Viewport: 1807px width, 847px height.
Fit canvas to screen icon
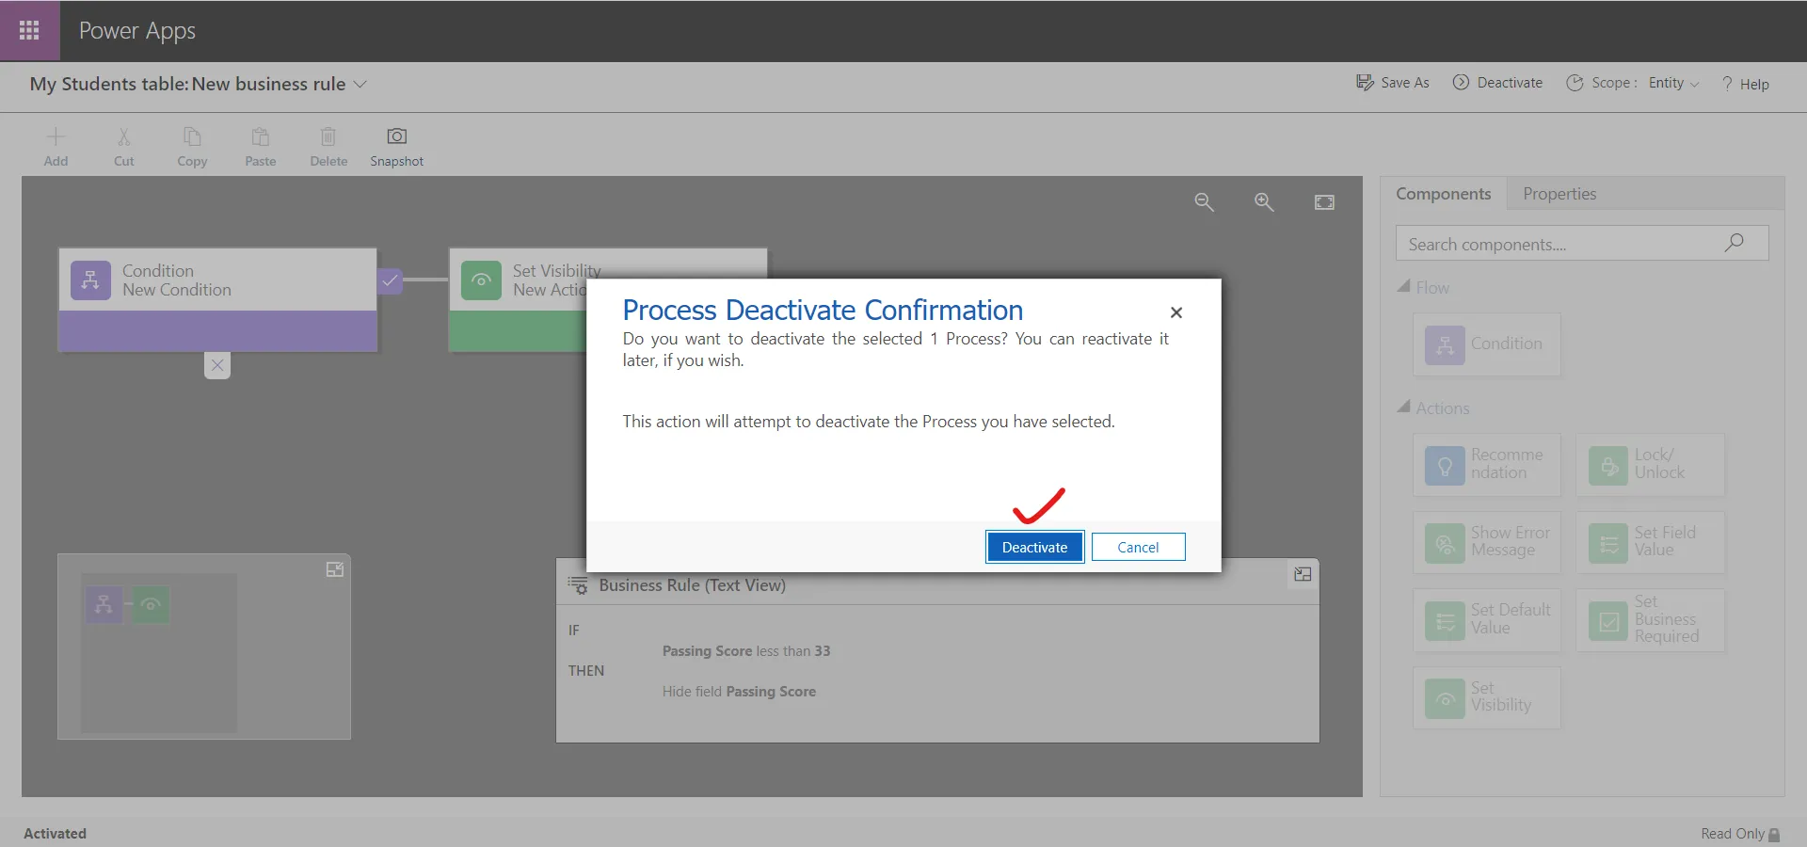[1324, 202]
